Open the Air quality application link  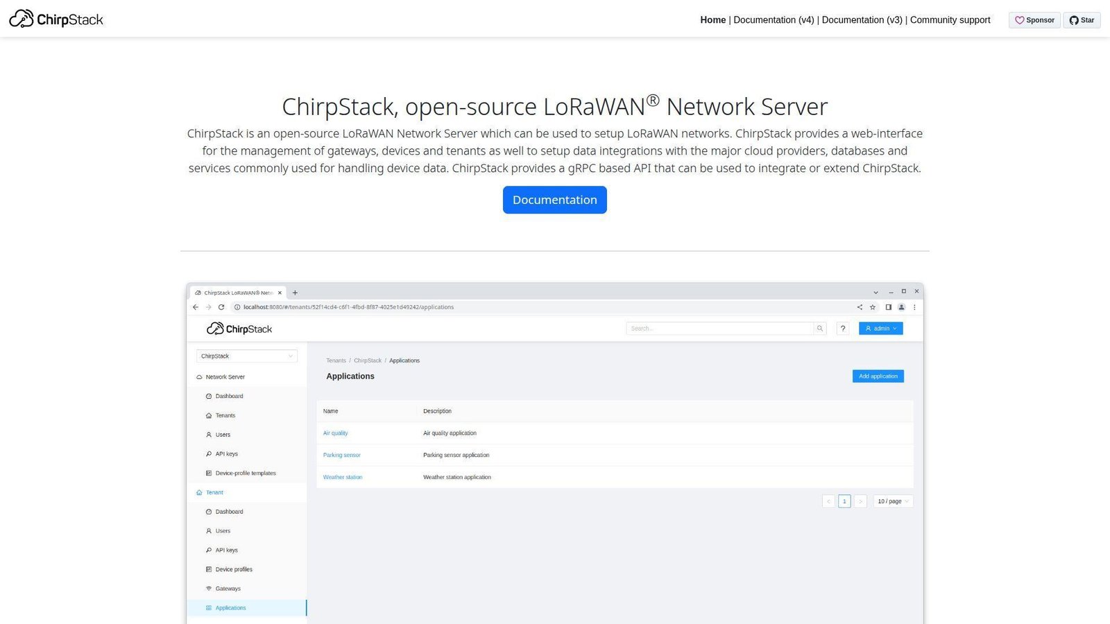[335, 433]
